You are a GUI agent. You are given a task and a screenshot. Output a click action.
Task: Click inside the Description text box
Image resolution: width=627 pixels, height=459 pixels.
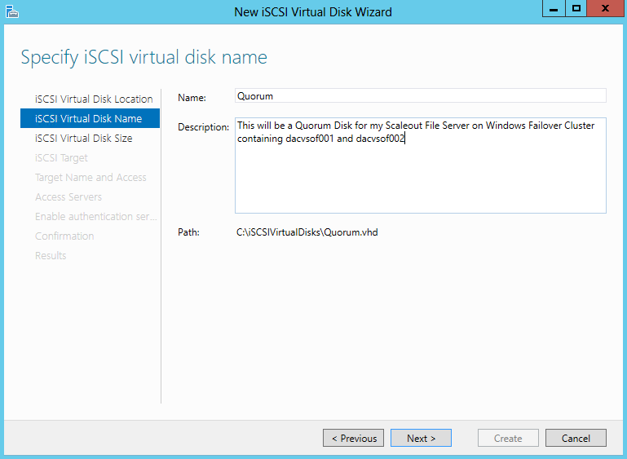[420, 166]
